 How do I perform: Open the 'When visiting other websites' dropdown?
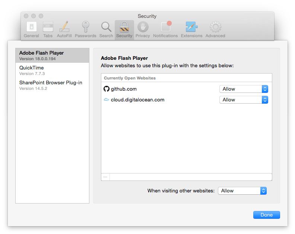[242, 191]
